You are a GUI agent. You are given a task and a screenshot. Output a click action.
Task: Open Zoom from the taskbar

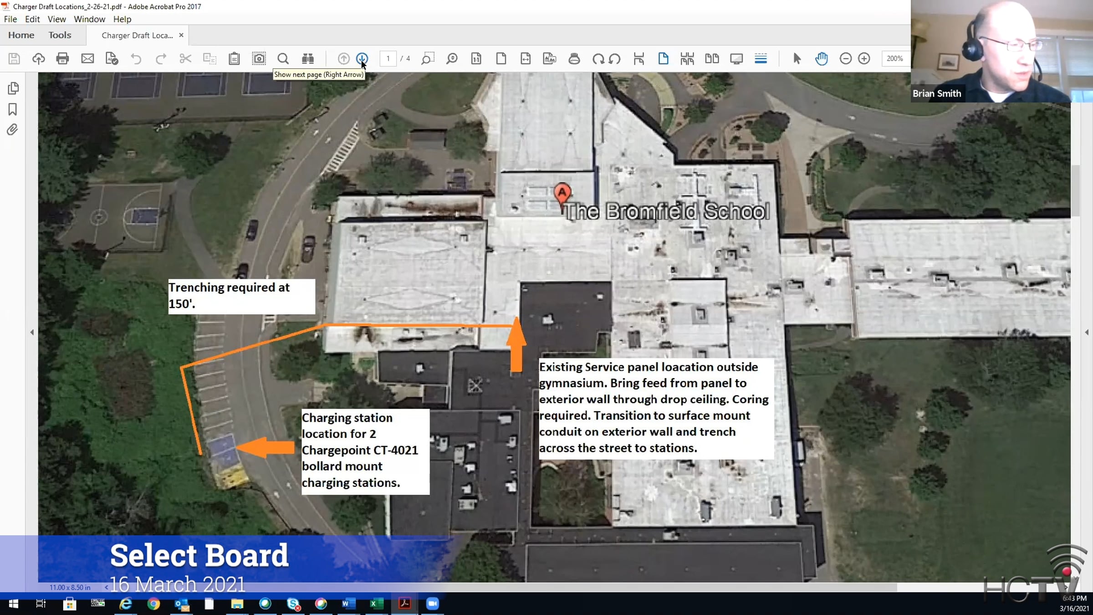432,604
